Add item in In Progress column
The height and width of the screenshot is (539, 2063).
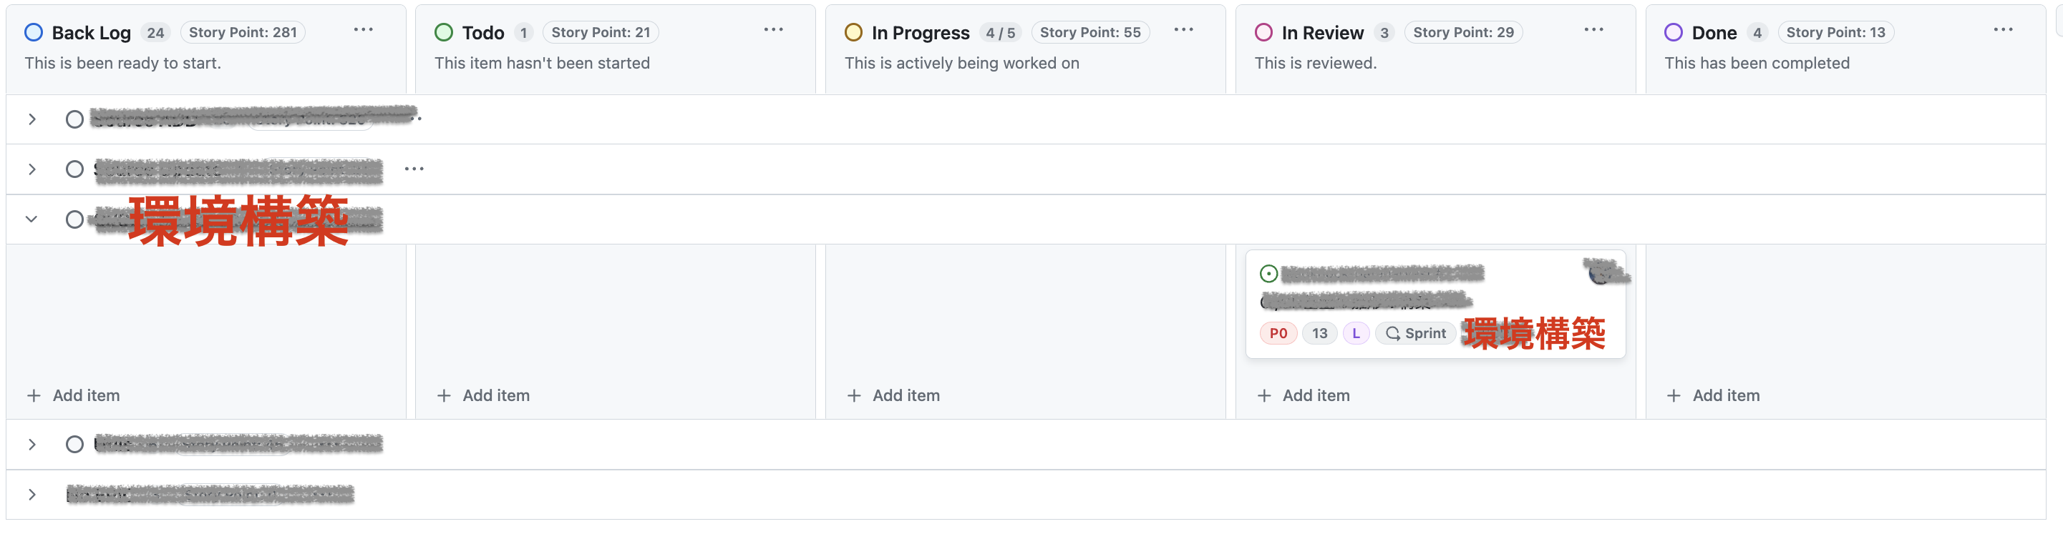[894, 396]
